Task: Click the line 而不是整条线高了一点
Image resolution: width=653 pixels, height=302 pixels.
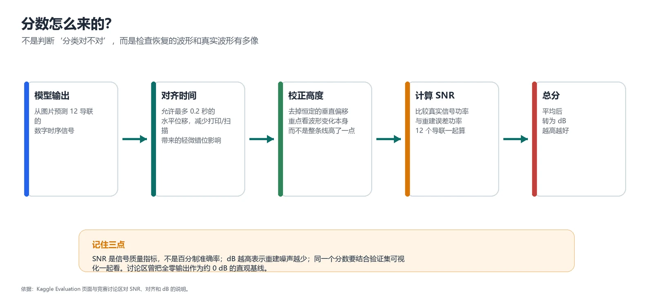Action: (x=322, y=131)
